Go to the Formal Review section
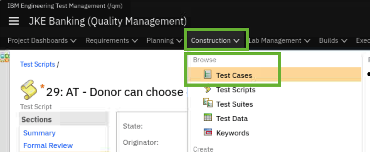 pos(48,145)
